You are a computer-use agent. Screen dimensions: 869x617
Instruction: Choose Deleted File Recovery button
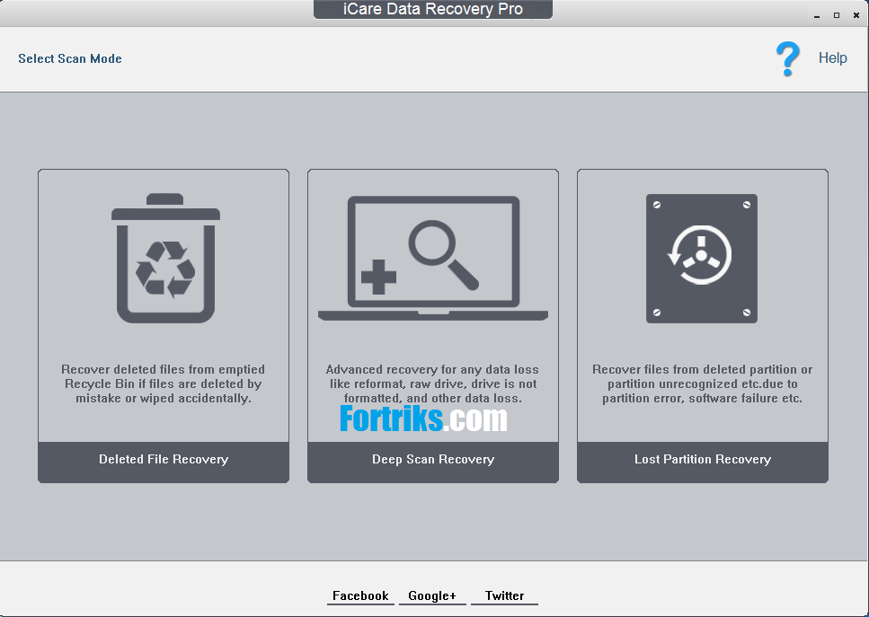[164, 462]
